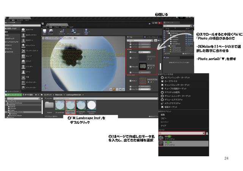Image resolution: width=243 pixels, height=171 pixels.
Task: Click the Add/Import button in the content browser
Action: 13,94
